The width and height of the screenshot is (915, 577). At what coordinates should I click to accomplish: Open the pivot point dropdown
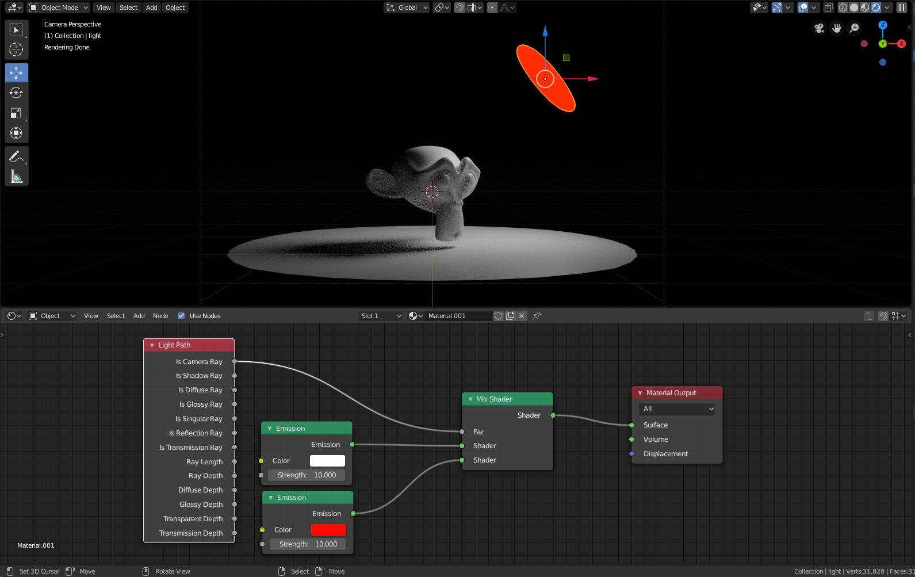pos(442,7)
